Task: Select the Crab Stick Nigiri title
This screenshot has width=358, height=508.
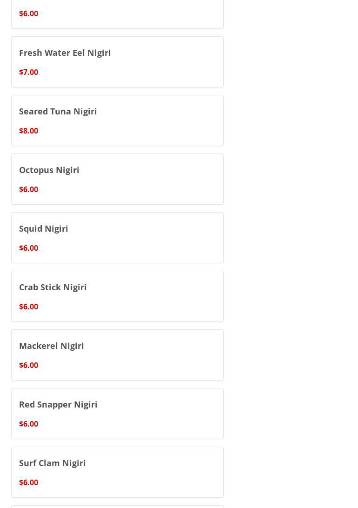Action: click(x=53, y=287)
